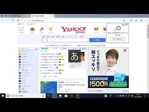Open Edge settings and more menu
The width and height of the screenshot is (149, 112).
pos(146,21)
